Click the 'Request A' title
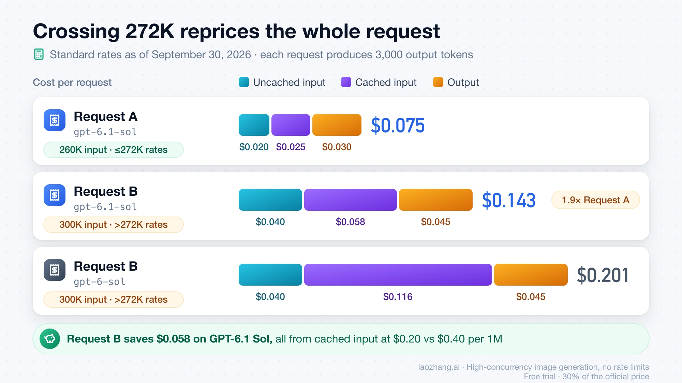Screen dimensions: 682x383 (x=106, y=116)
